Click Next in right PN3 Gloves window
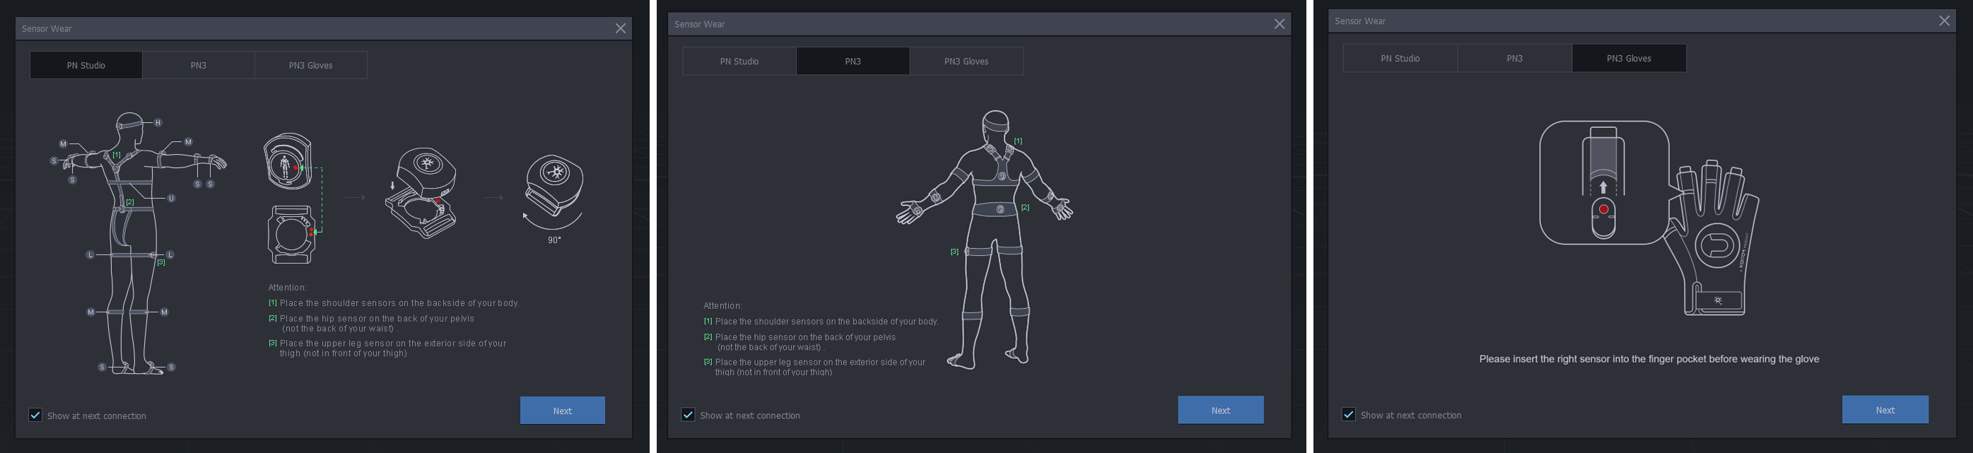 click(x=1885, y=409)
